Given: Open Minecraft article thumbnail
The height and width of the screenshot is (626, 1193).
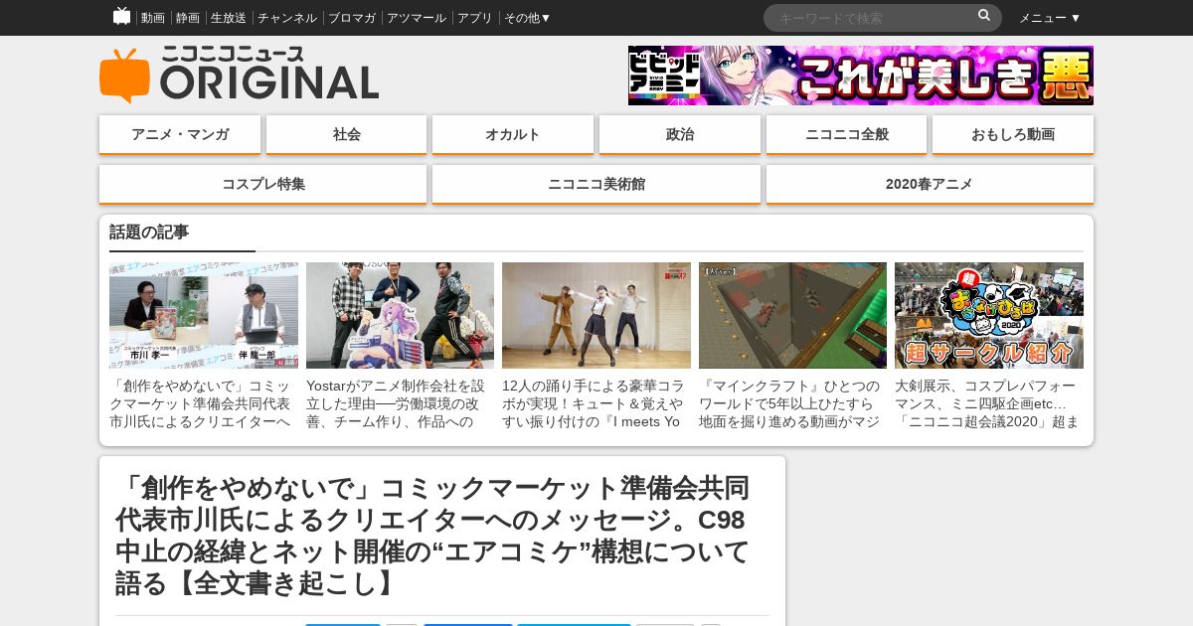Looking at the screenshot, I should 792,316.
